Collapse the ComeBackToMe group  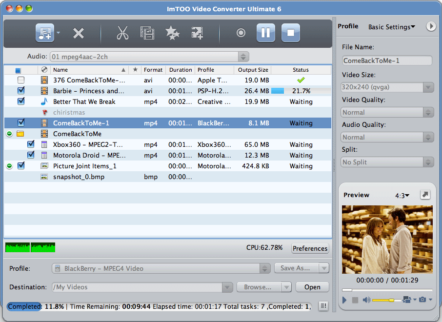coord(9,134)
